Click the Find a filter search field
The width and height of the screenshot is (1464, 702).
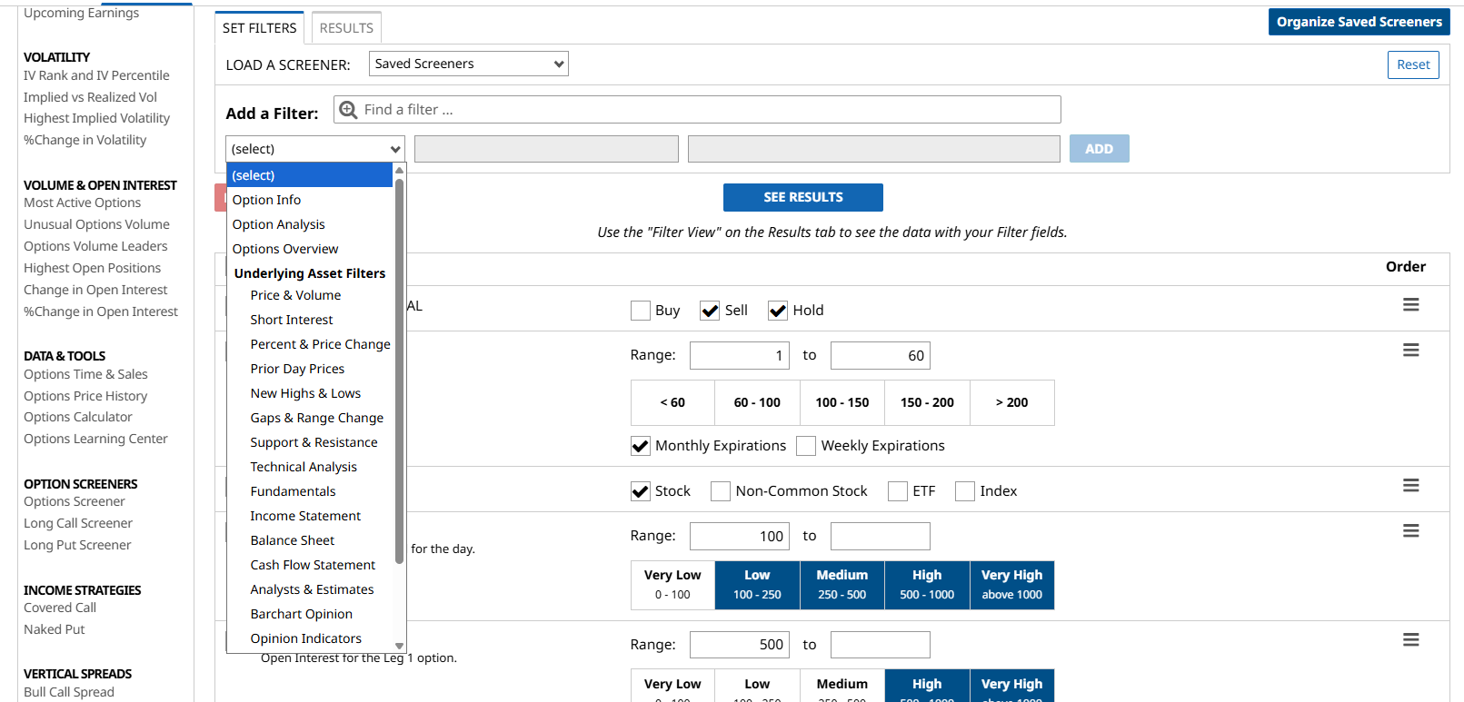click(709, 110)
